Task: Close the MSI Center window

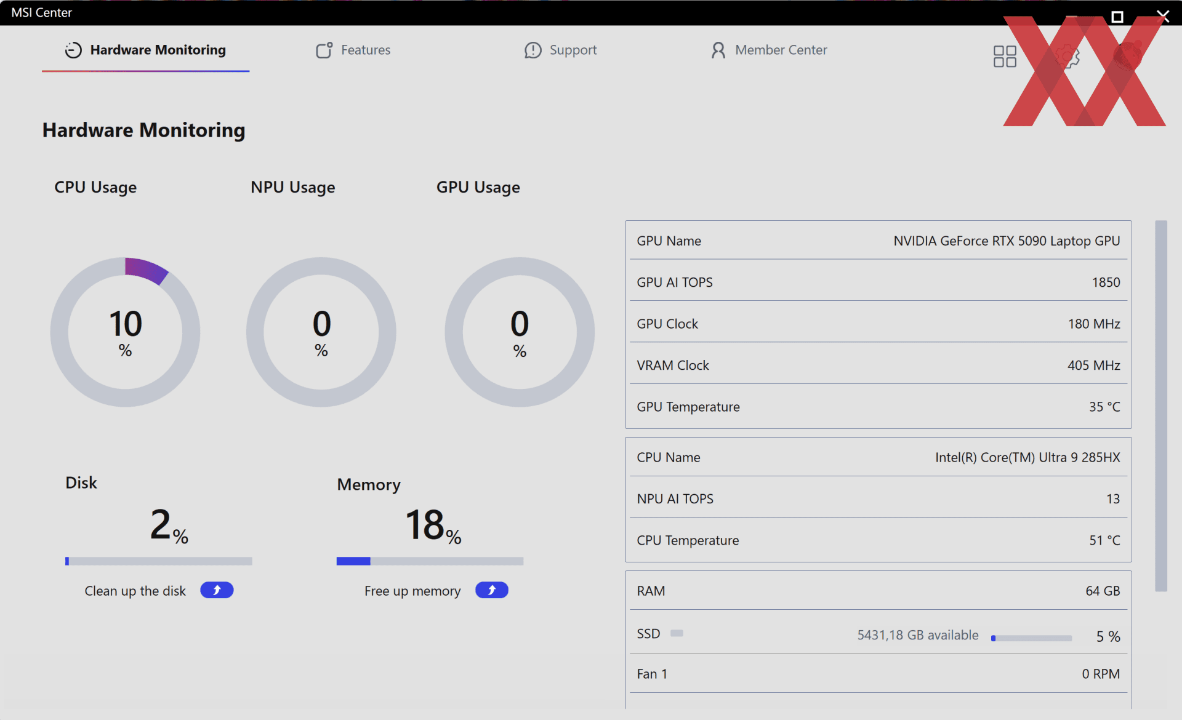Action: (x=1163, y=16)
